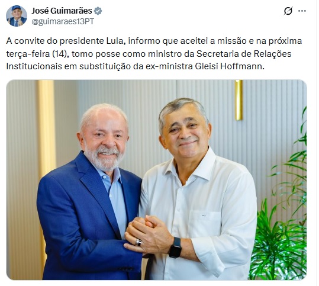The width and height of the screenshot is (319, 286).
Task: Open the José Guimarães display name link
Action: coord(62,11)
